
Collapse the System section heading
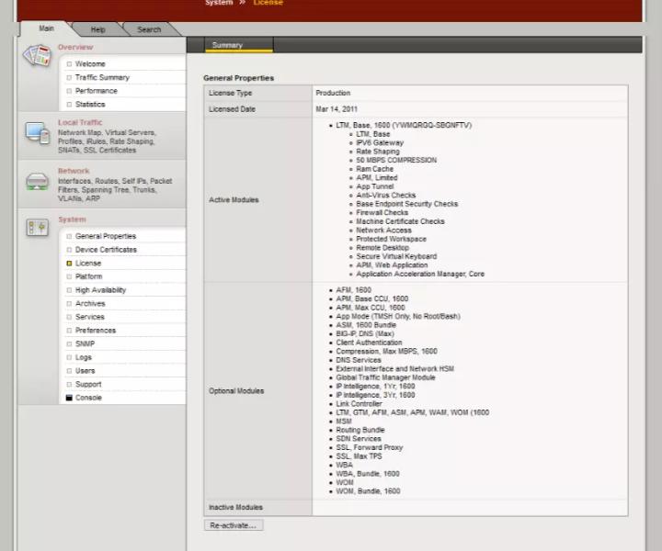coord(73,219)
